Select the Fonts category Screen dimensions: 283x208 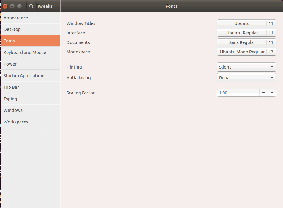tap(30, 41)
